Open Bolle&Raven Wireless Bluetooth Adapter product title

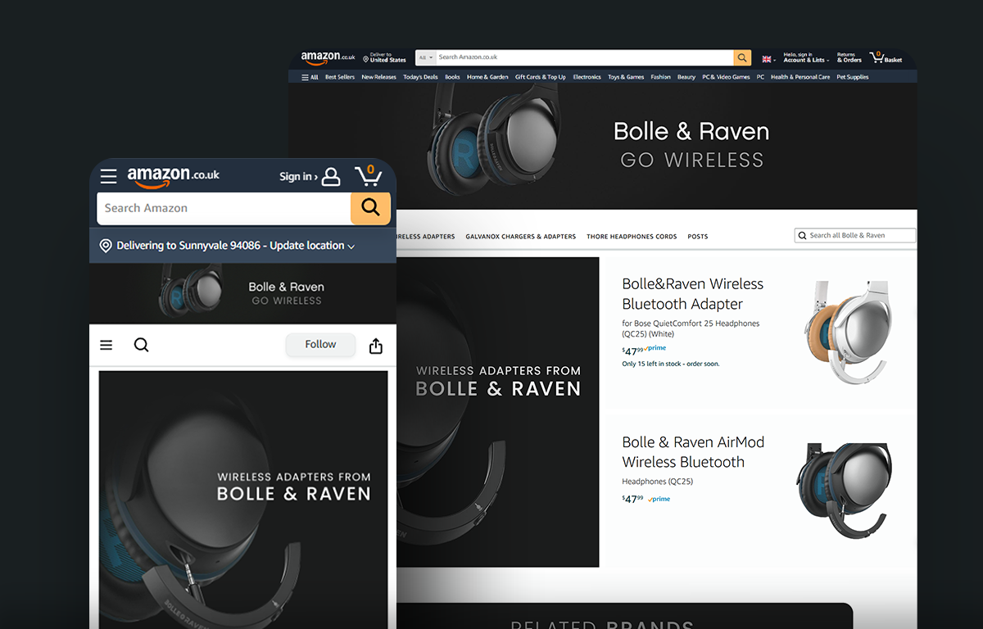[x=693, y=294]
